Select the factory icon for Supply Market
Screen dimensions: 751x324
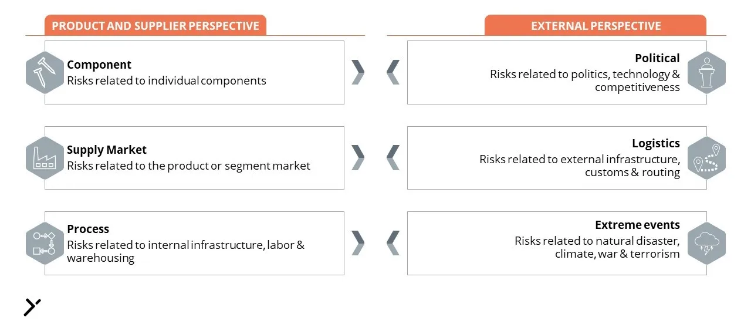click(45, 158)
